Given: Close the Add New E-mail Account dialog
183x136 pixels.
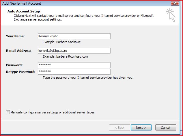Looking at the screenshot, I should click(x=175, y=3).
